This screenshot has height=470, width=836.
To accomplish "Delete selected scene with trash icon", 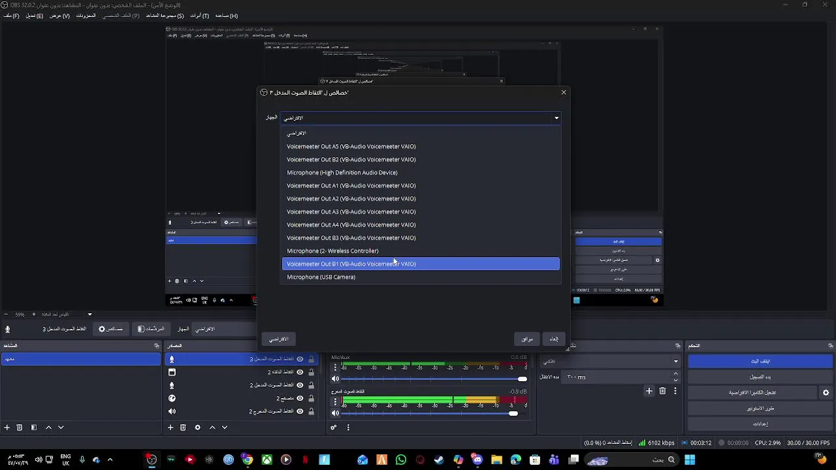I will coord(20,428).
